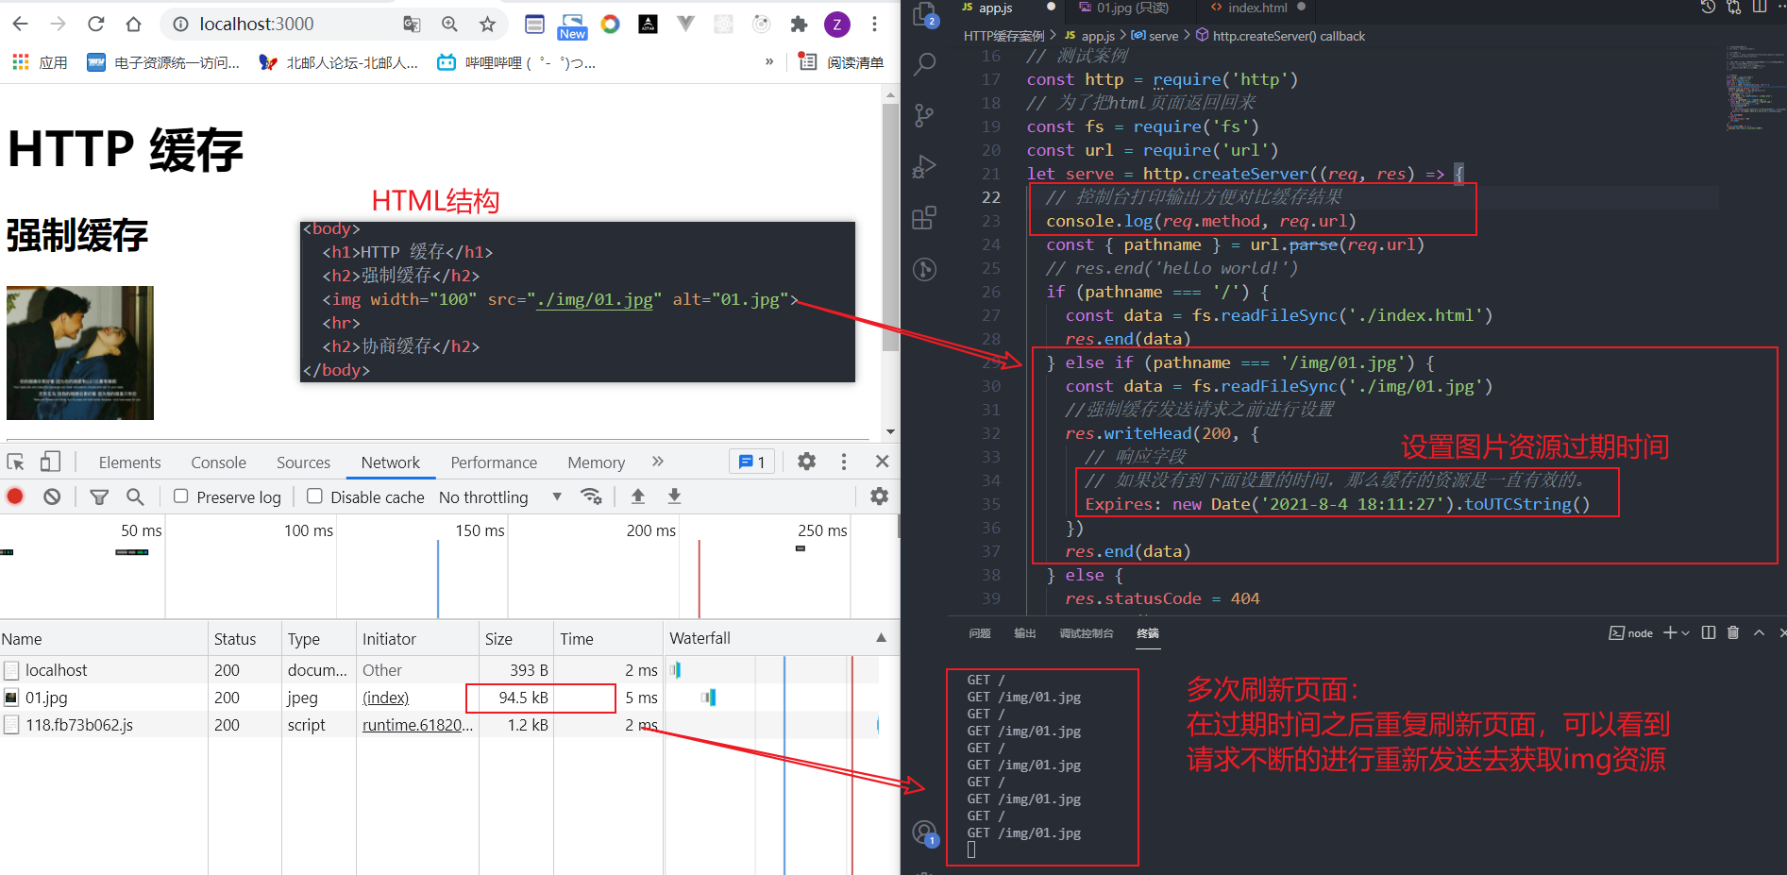Image resolution: width=1787 pixels, height=875 pixels.
Task: Show more DevTools tabs chevron
Action: [x=658, y=462]
